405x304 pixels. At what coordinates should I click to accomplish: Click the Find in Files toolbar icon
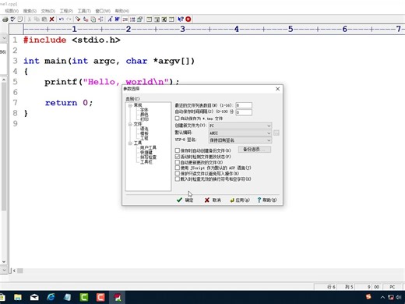click(93, 19)
